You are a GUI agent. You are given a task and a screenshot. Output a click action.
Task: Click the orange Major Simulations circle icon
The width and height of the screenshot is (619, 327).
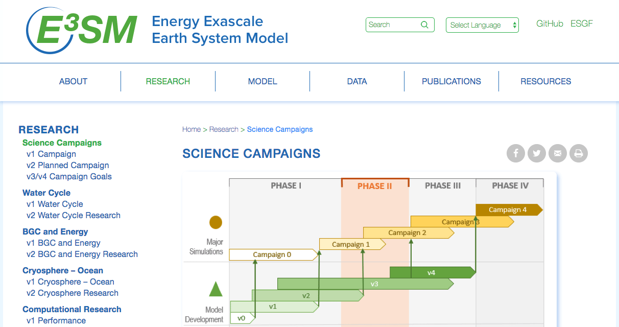click(x=214, y=222)
